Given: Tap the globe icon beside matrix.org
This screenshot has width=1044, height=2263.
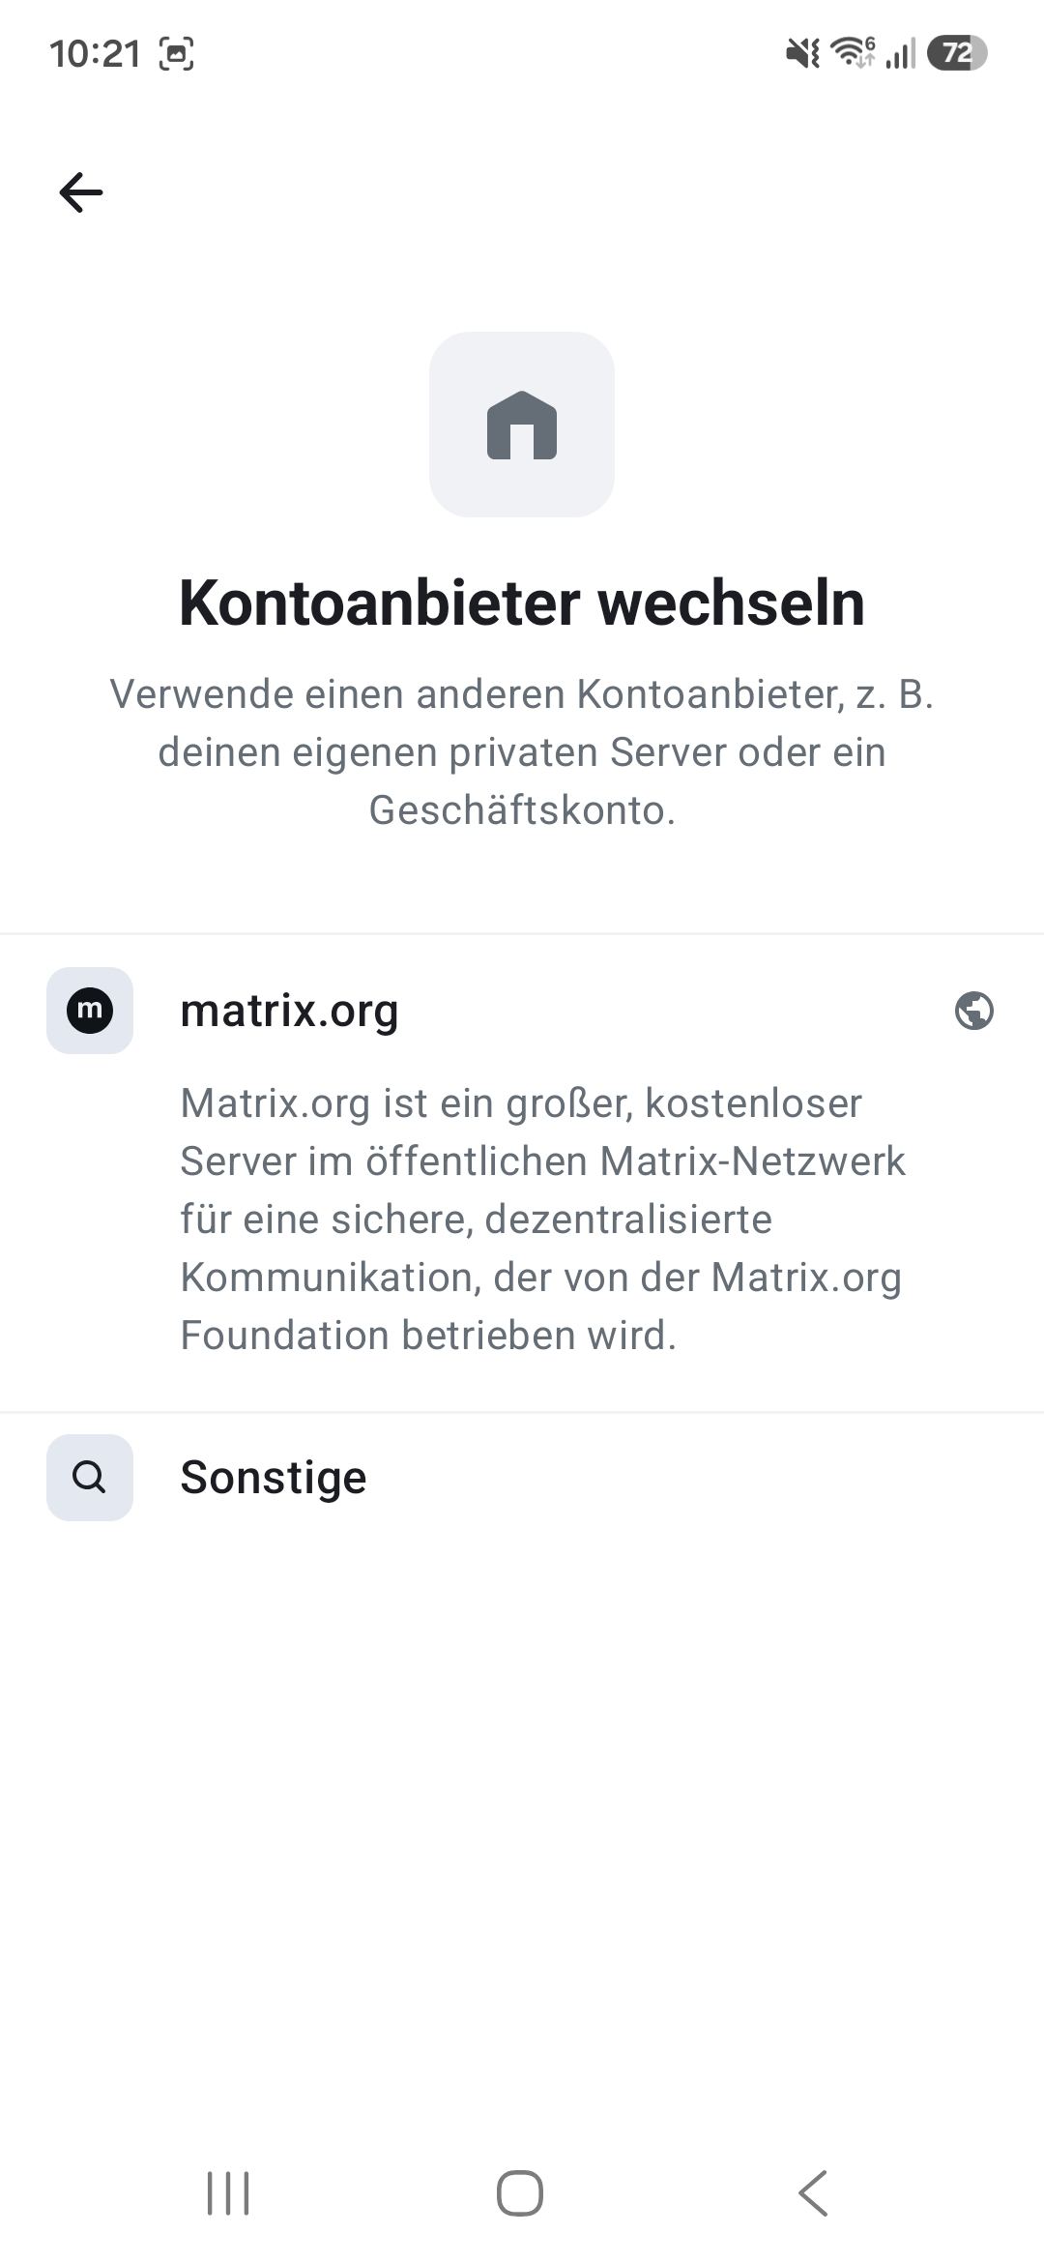Looking at the screenshot, I should coord(973,1011).
